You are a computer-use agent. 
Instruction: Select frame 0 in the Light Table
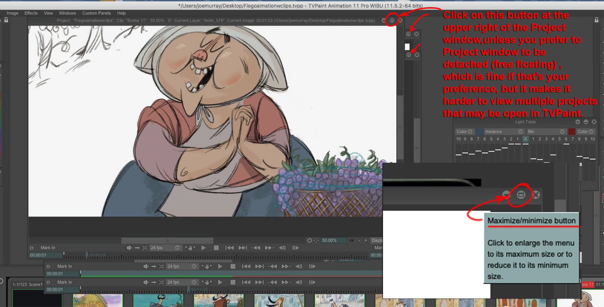525,139
